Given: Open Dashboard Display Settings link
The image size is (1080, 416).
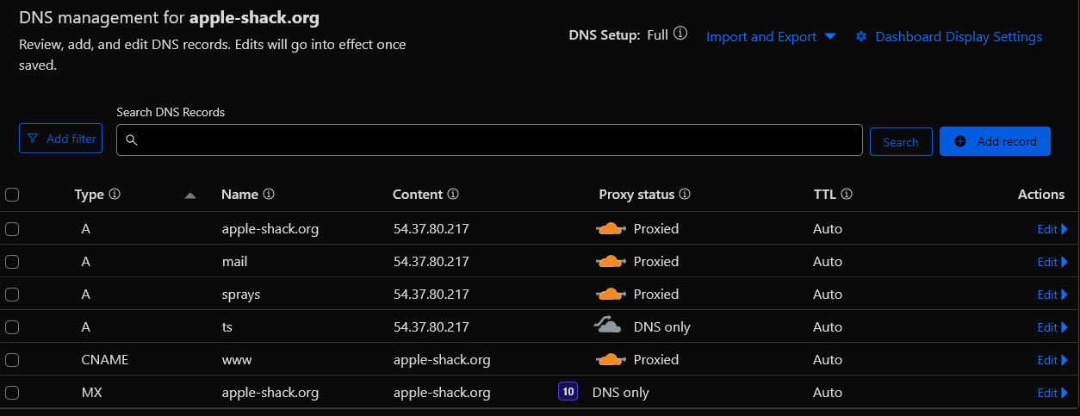Looking at the screenshot, I should pyautogui.click(x=959, y=36).
